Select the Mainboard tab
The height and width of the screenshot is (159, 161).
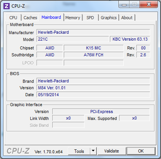click(51, 17)
